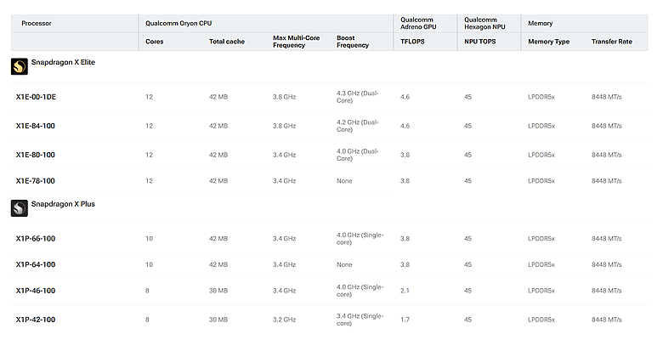663x340 pixels.
Task: Click the 2.1 TFLOPS value
Action: [x=405, y=291]
